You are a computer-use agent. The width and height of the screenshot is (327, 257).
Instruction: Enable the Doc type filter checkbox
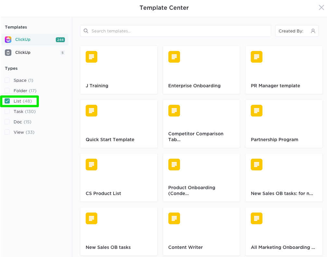(7, 122)
